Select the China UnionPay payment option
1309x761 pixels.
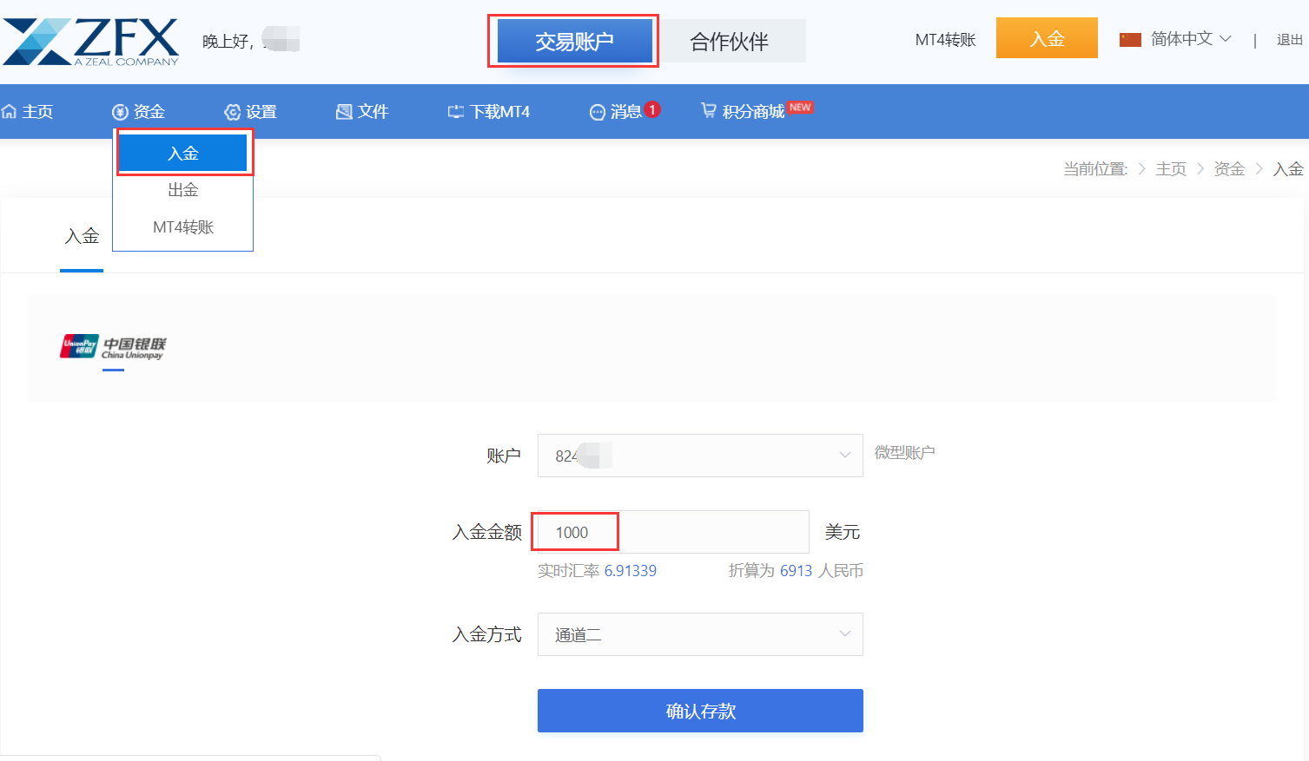click(113, 347)
